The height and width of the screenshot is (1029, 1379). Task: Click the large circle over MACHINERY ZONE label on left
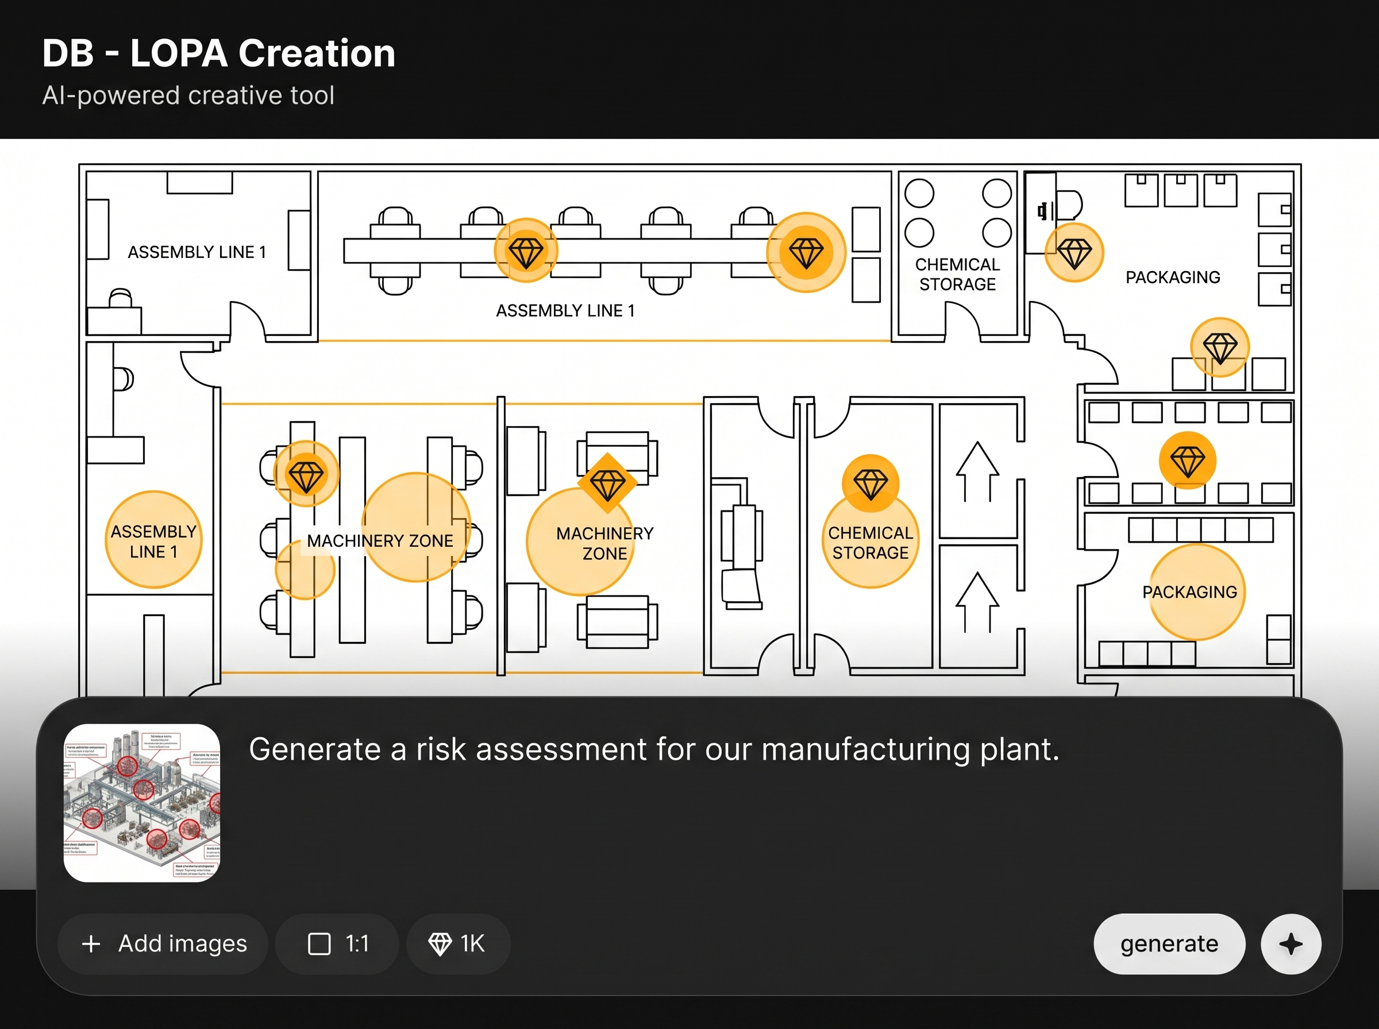(x=415, y=527)
